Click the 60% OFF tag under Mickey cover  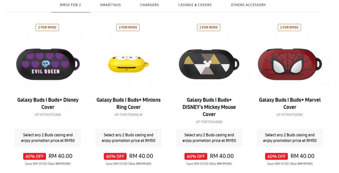click(x=196, y=156)
